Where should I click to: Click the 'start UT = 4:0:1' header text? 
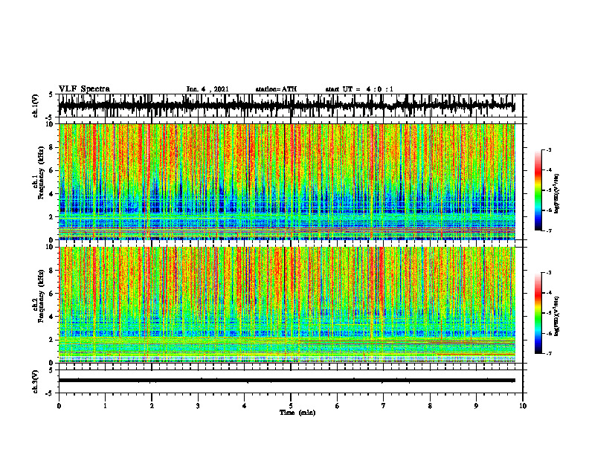(x=359, y=89)
